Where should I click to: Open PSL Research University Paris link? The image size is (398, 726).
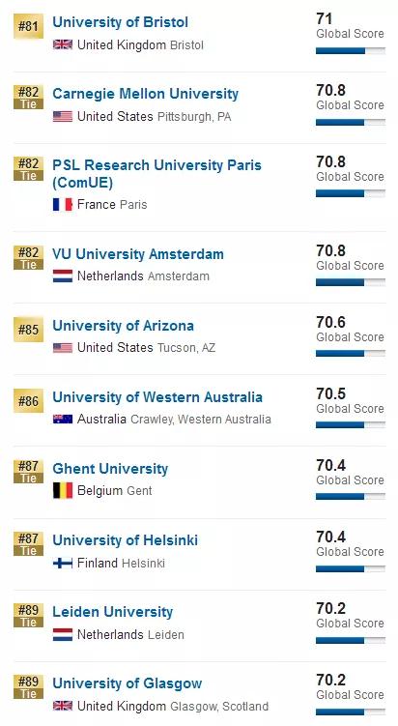[156, 174]
